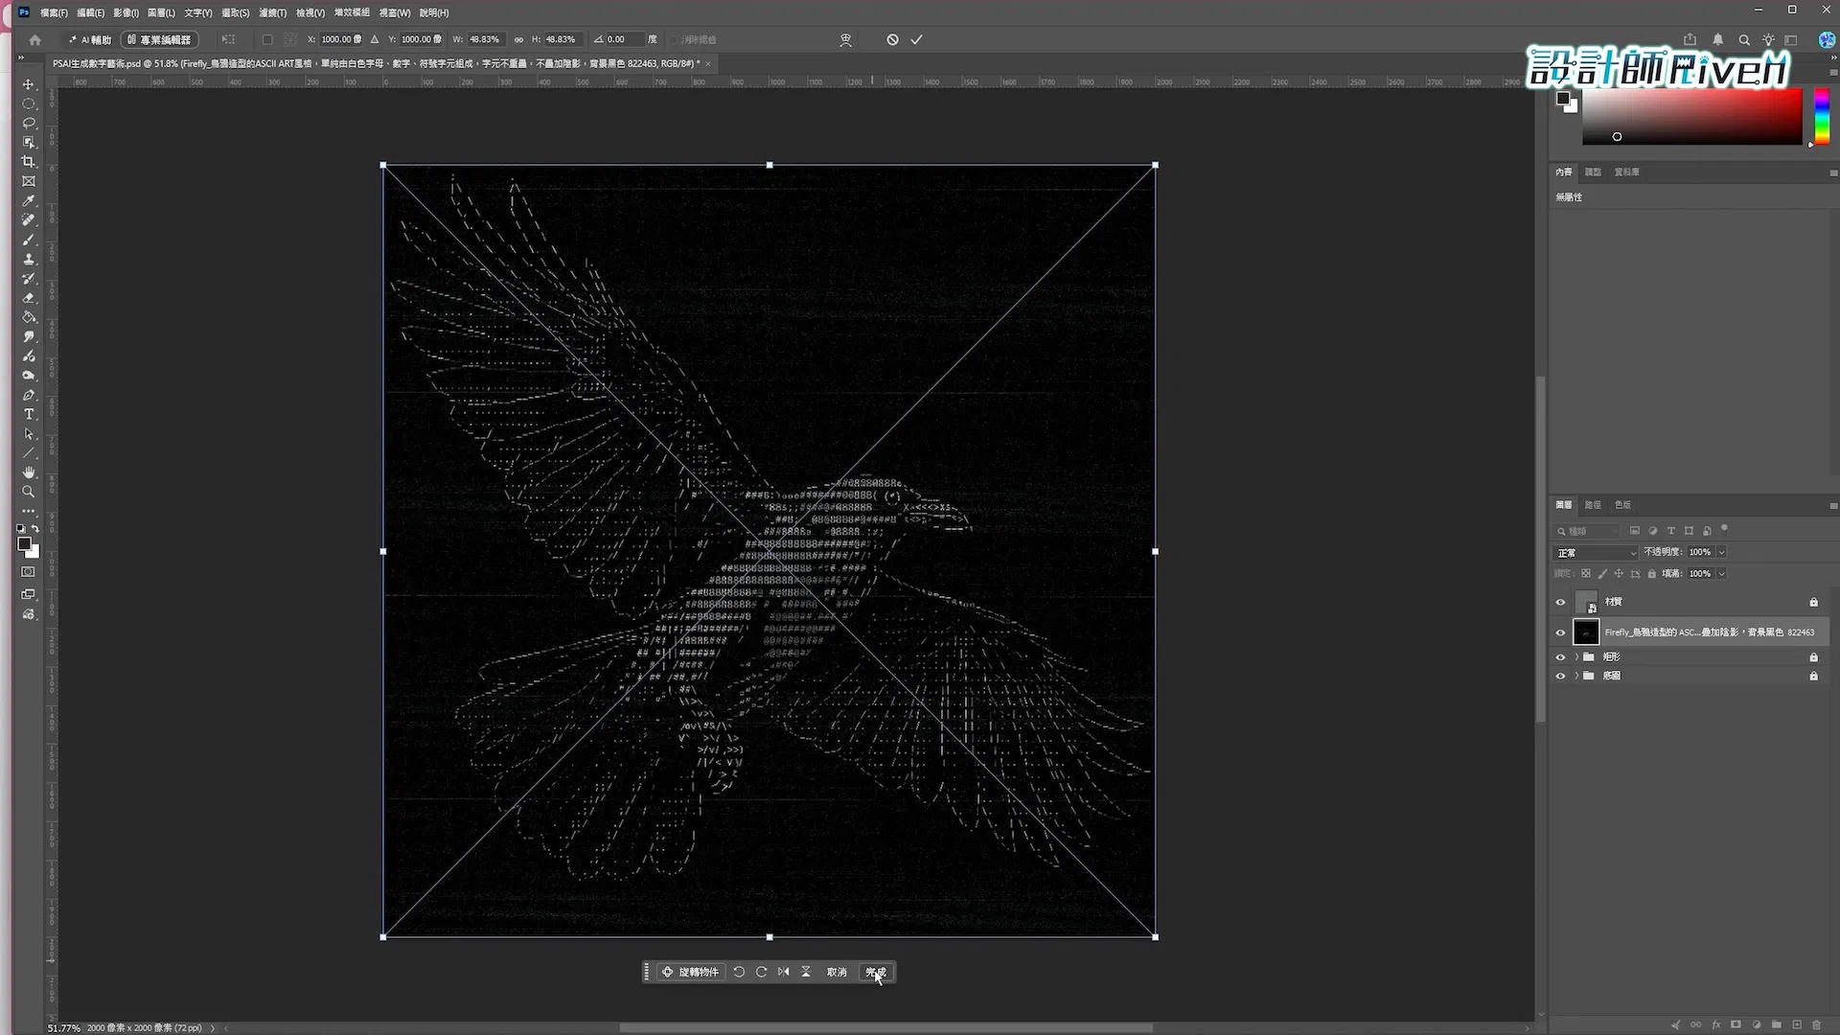Select the Frame tool
The image size is (1840, 1035).
[28, 181]
